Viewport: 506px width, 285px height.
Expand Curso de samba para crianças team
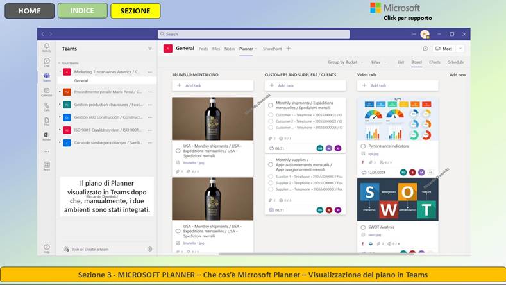60,142
